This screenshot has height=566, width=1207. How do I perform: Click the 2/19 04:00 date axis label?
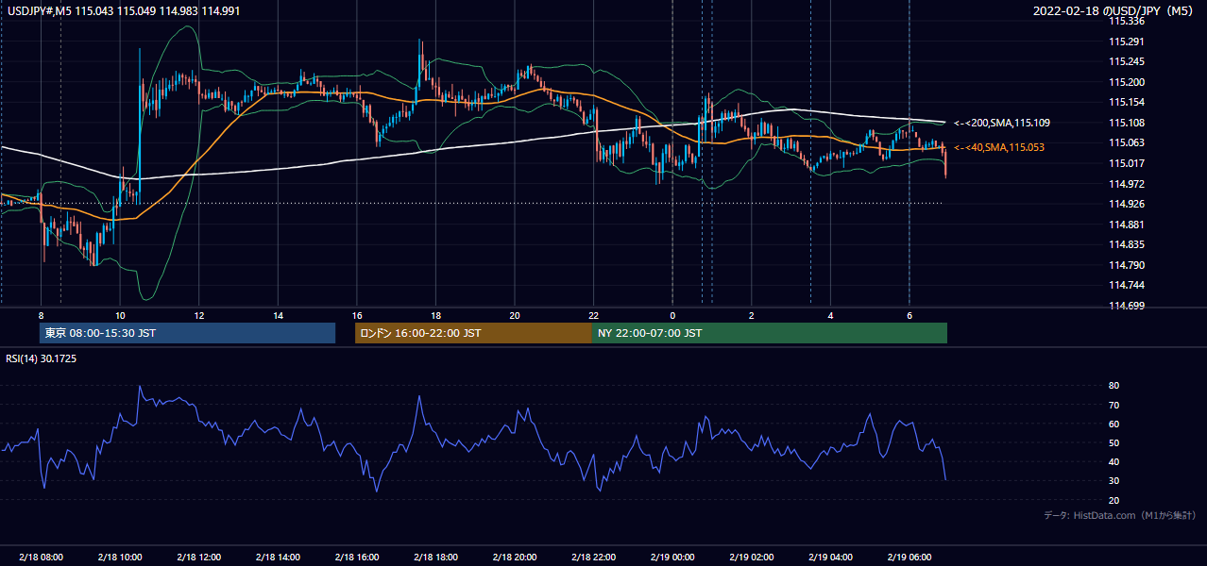coord(829,558)
